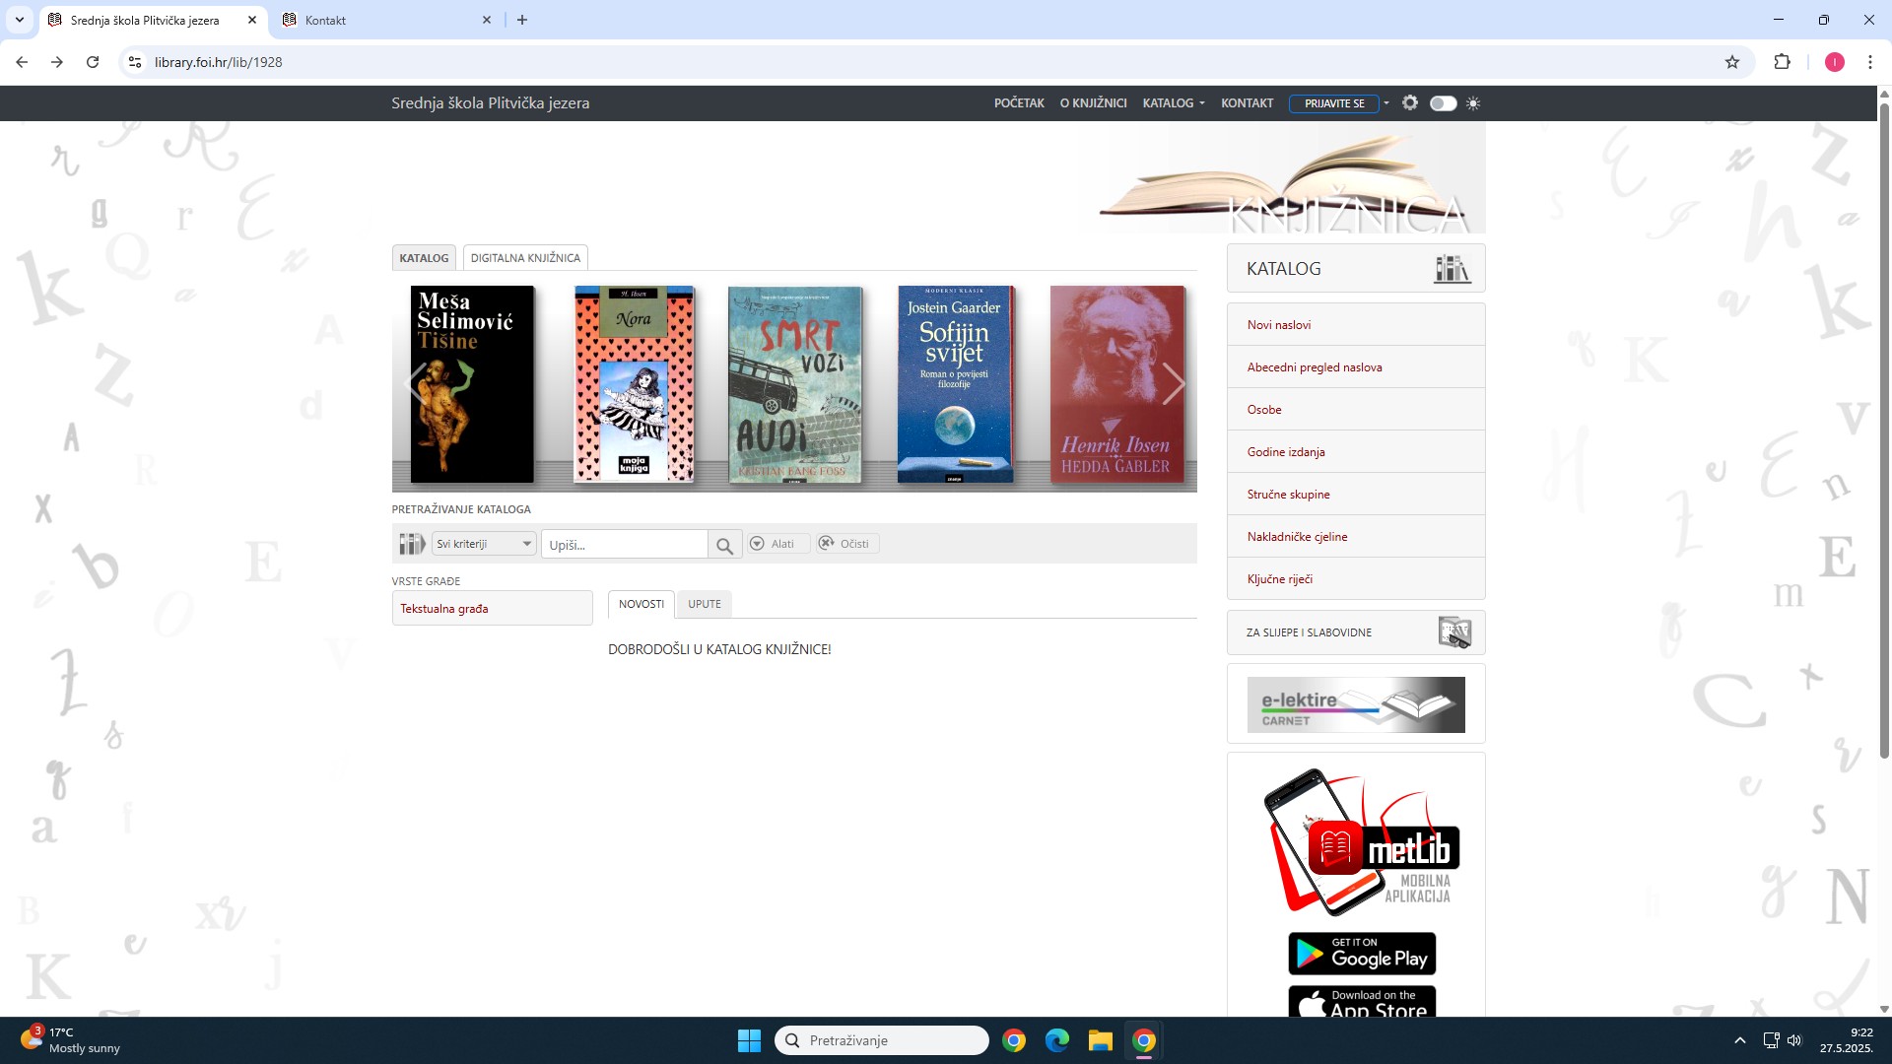Click the books icon beside search criteria
The width and height of the screenshot is (1892, 1064).
click(411, 544)
